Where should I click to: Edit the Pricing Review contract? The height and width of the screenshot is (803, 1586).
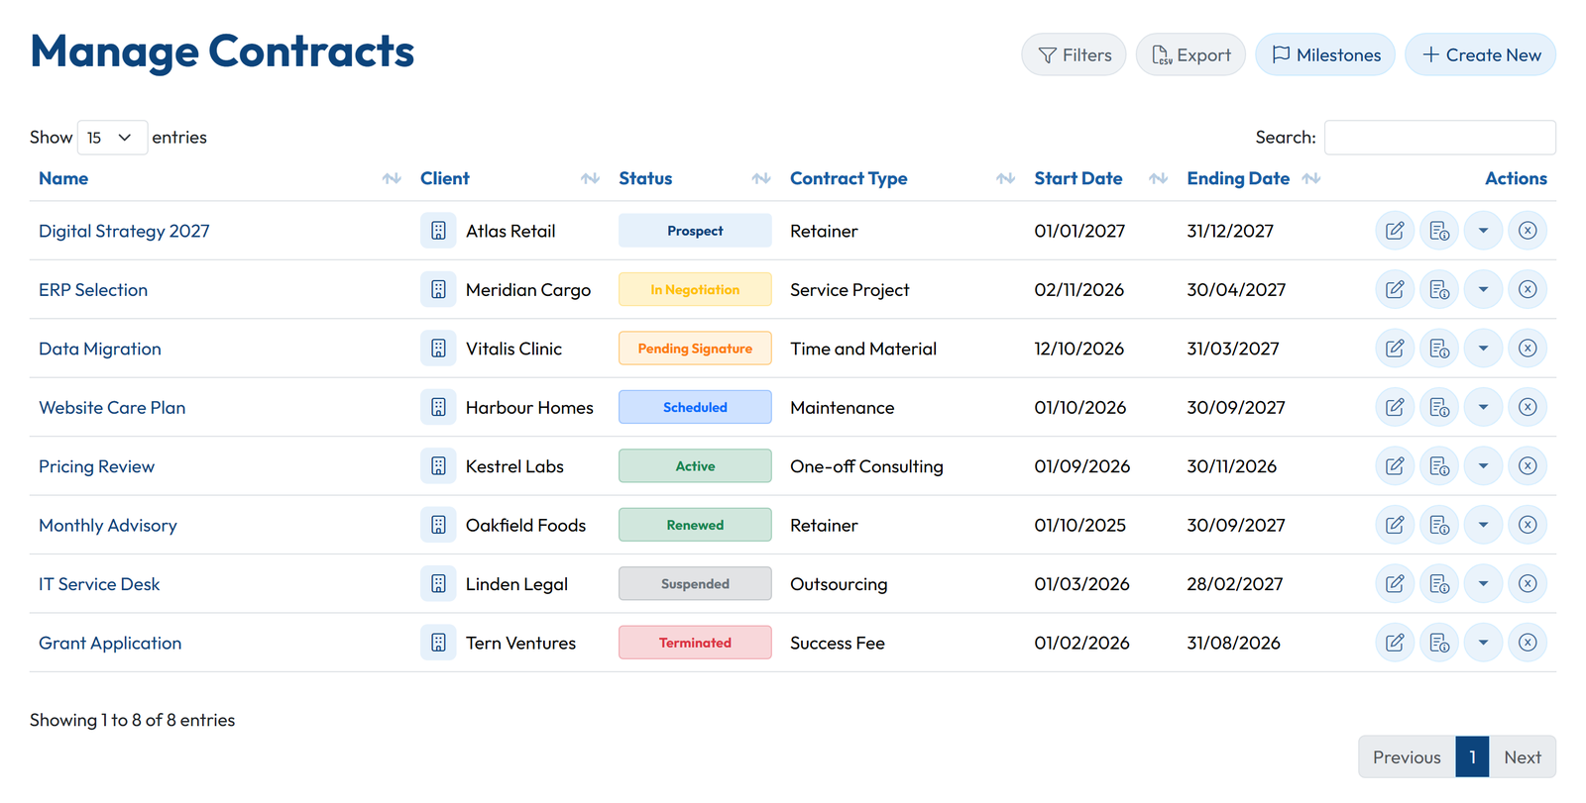coord(1395,466)
